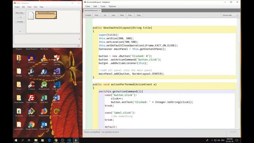The image size is (254, 143).
Task: Click the Close toolbar button in editor
Action: [139, 15]
